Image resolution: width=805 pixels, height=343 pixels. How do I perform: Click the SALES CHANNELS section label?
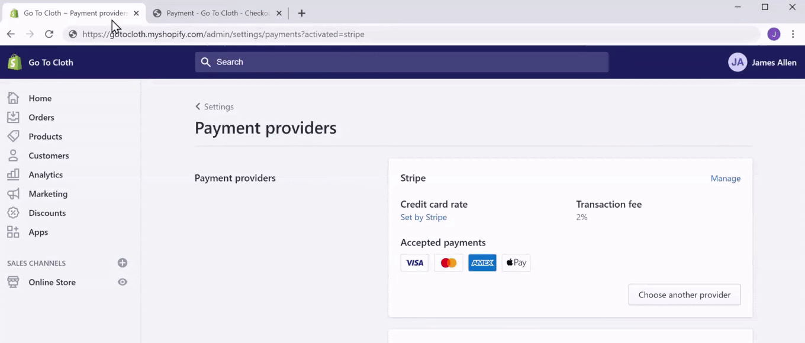click(x=36, y=263)
